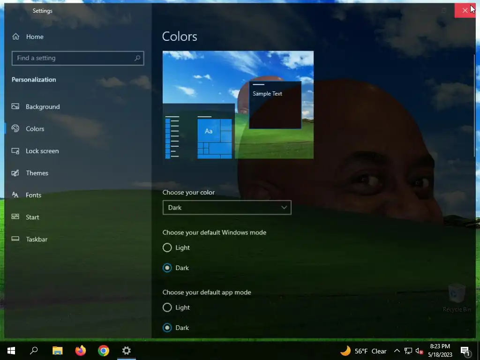Go to Settings Home
The width and height of the screenshot is (480, 360).
point(28,37)
